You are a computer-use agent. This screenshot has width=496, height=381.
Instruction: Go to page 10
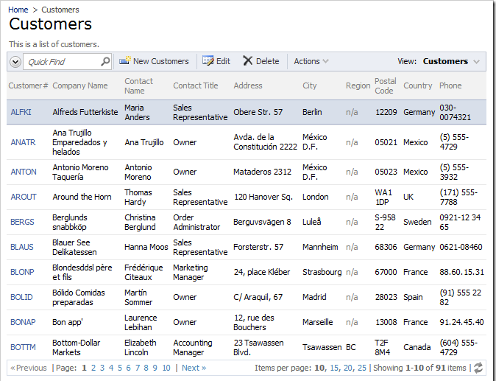(166, 368)
